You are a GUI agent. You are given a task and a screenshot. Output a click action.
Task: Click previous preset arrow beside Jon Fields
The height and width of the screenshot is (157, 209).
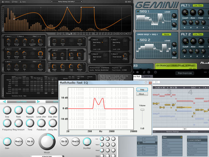click(4, 102)
